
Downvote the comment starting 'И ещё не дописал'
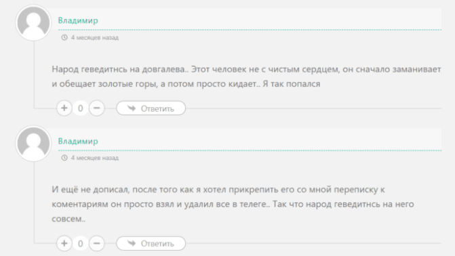coord(97,244)
